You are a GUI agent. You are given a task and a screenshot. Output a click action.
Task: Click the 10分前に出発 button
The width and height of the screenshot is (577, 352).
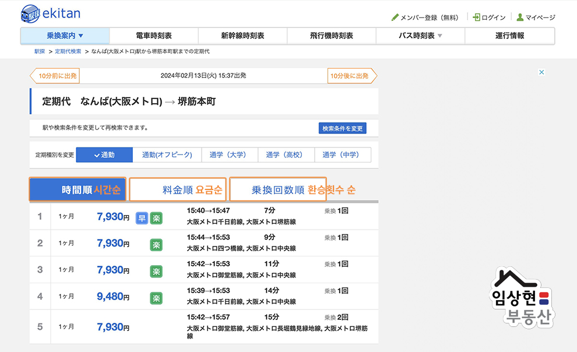pyautogui.click(x=55, y=76)
